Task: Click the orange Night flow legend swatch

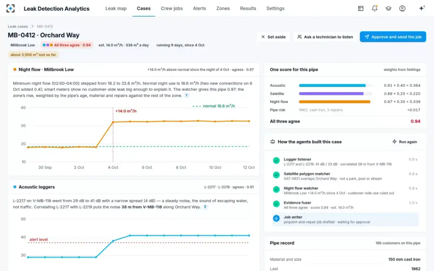Action: (x=15, y=69)
